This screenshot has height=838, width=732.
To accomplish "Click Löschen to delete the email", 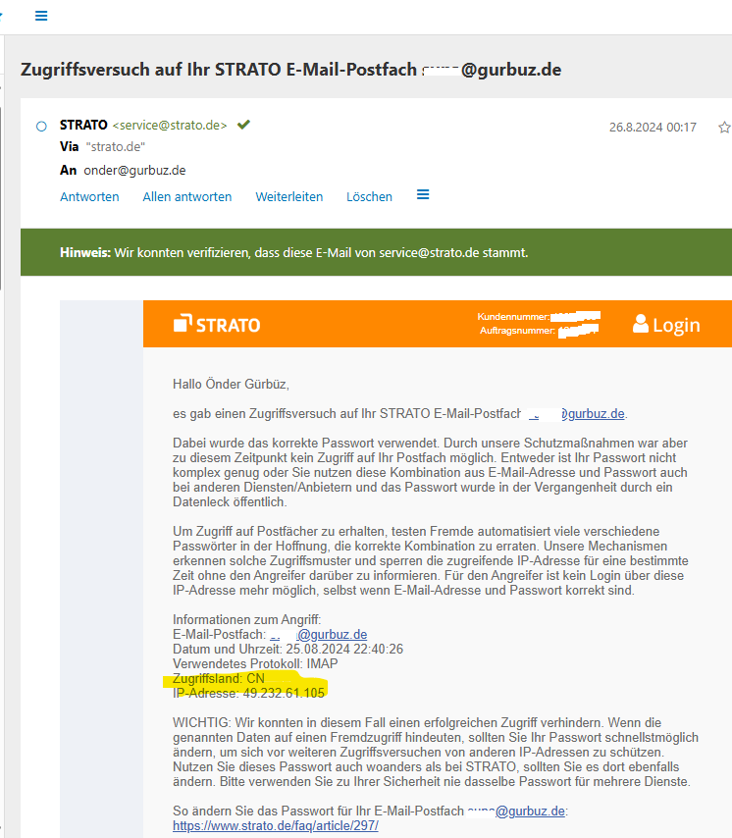I will [369, 196].
